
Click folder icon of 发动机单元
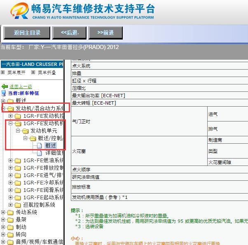(x=26, y=131)
